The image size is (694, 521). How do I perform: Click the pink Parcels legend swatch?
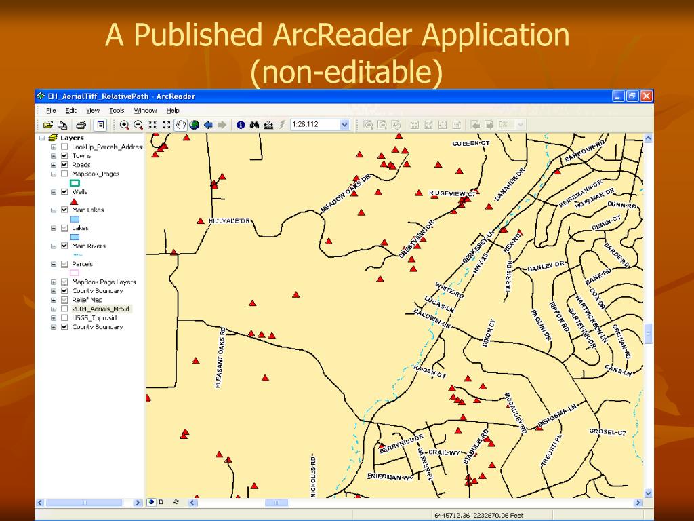[x=75, y=273]
